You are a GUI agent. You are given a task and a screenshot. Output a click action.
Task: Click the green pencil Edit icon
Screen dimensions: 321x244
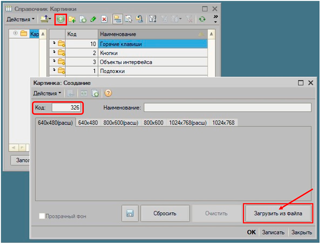pyautogui.click(x=93, y=20)
